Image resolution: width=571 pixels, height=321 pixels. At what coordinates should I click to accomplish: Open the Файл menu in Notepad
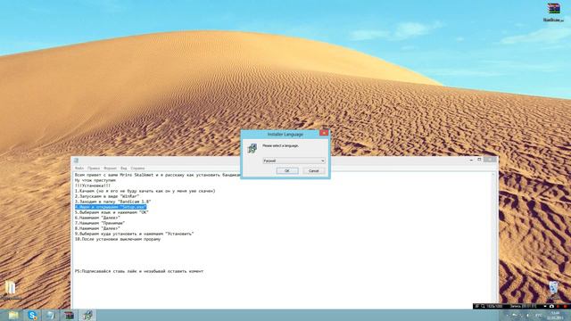click(79, 169)
